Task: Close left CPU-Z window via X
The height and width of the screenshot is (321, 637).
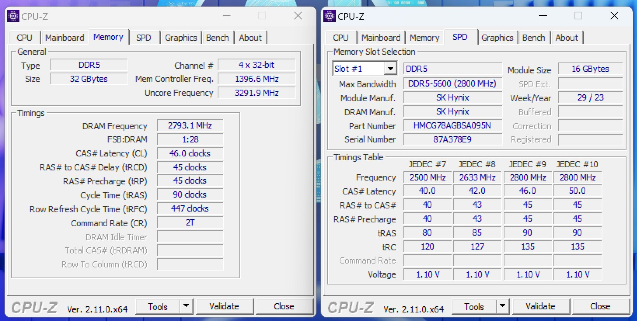Action: (x=298, y=16)
